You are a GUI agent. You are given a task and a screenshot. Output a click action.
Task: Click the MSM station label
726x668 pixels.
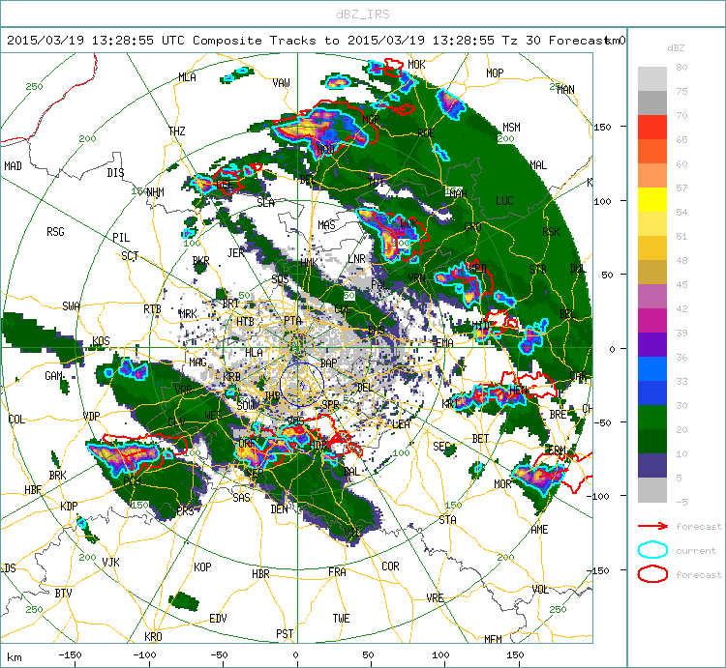pyautogui.click(x=512, y=128)
